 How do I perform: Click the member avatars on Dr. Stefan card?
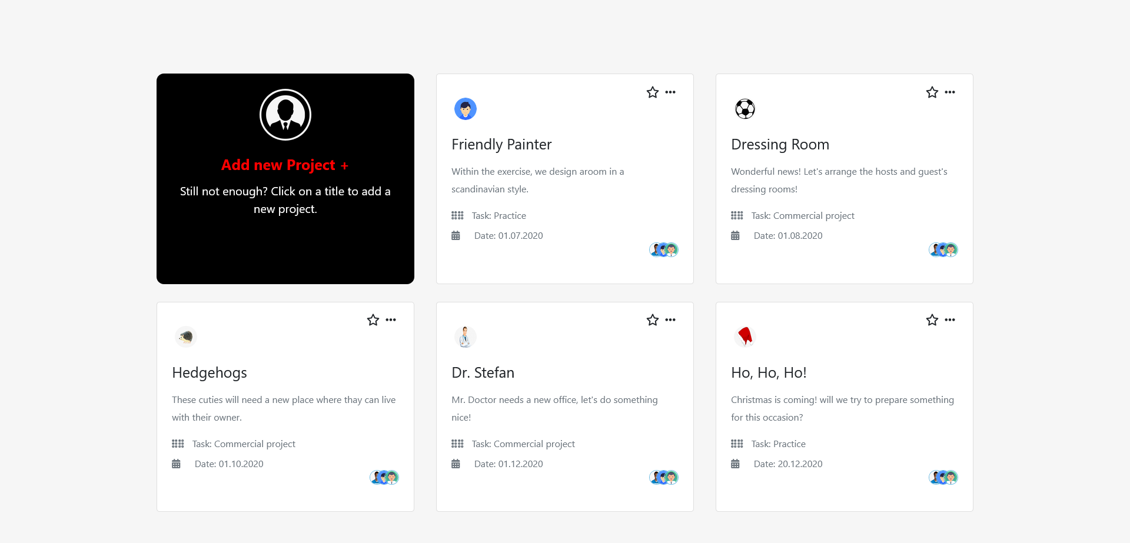click(663, 477)
